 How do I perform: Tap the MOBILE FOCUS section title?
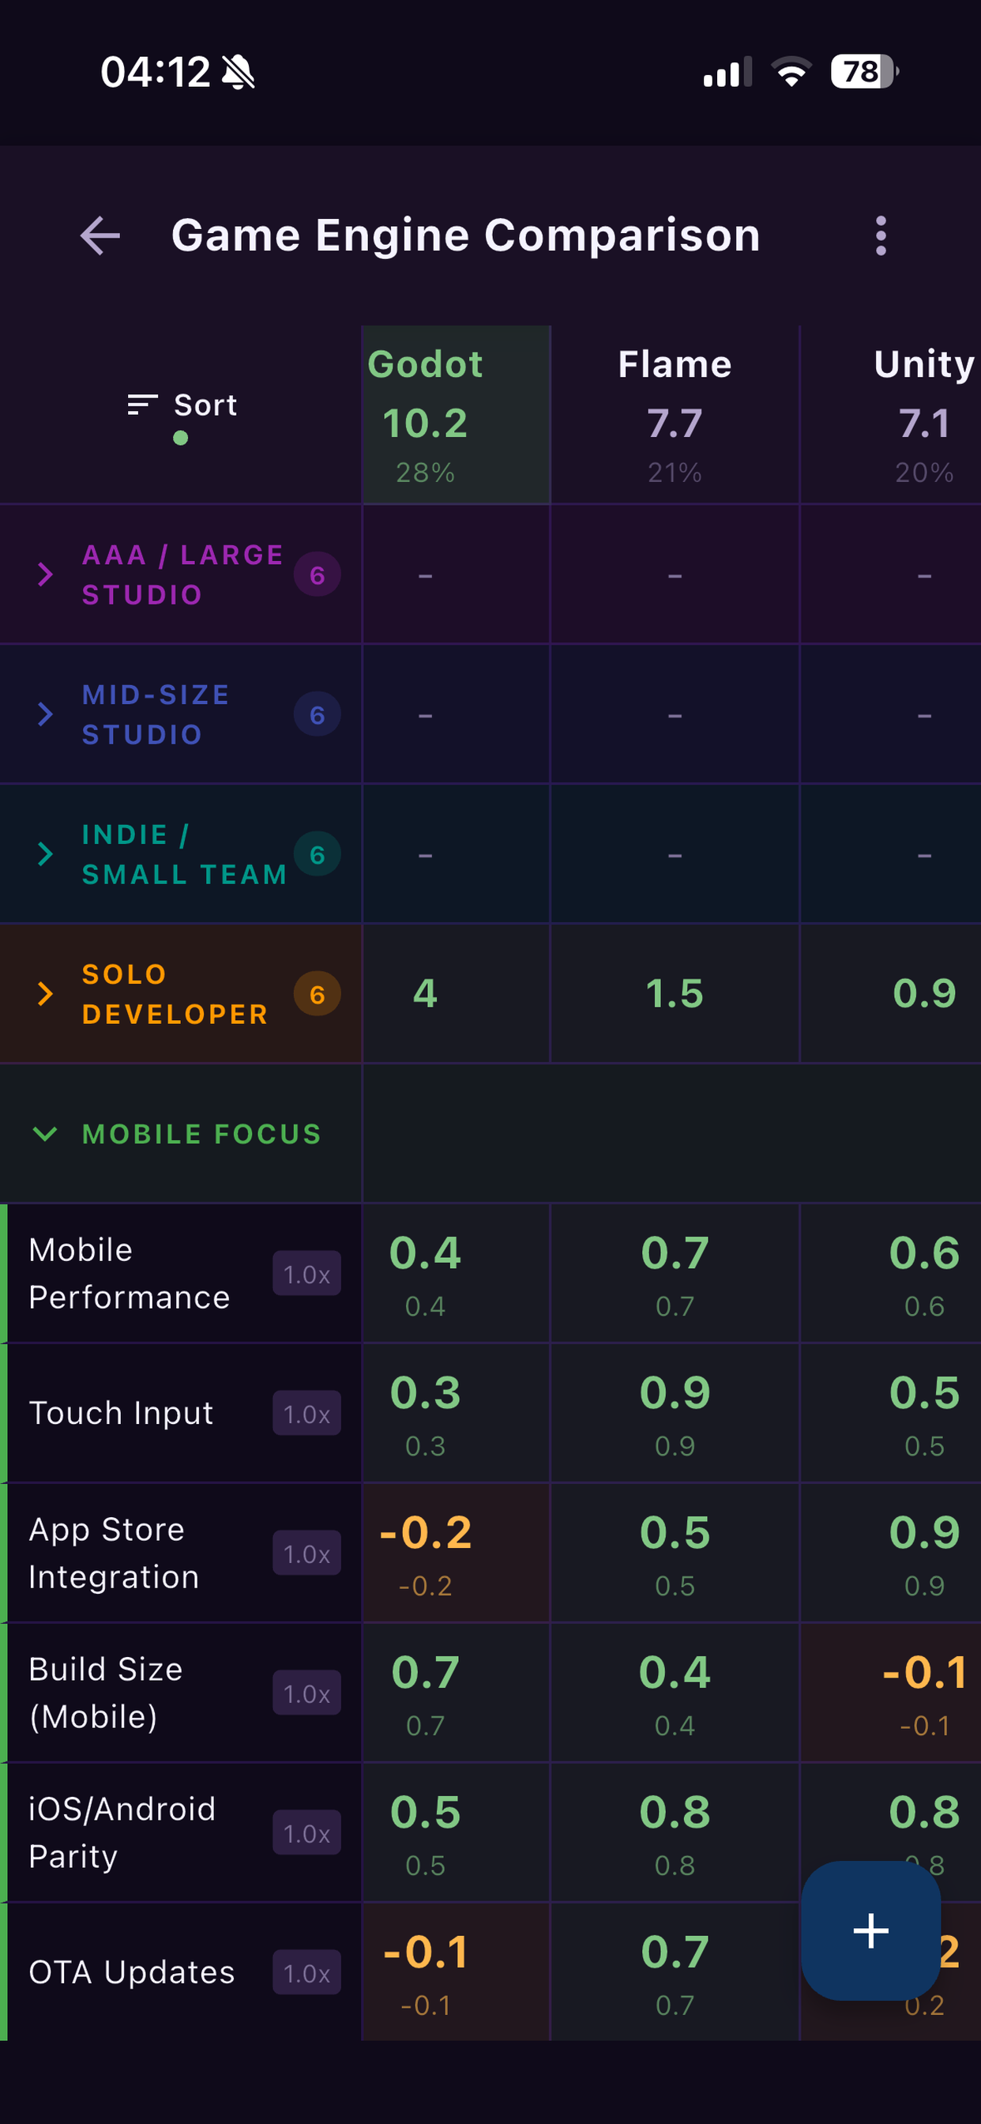202,1135
